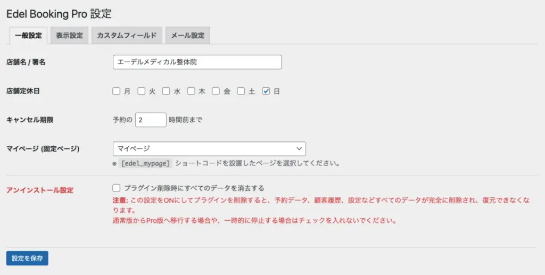Focus the 店舗名 / 署名 text field
The width and height of the screenshot is (545, 275).
tap(197, 62)
